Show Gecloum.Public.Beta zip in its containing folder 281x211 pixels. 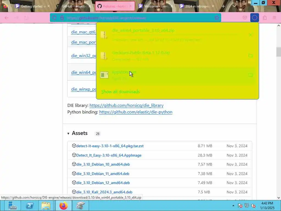[x=250, y=55]
